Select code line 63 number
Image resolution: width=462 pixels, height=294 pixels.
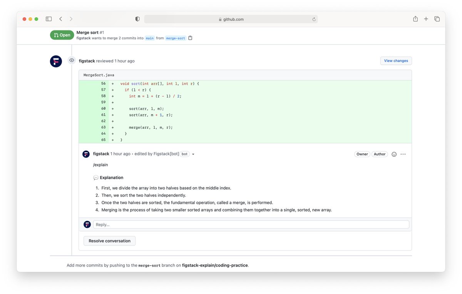[x=103, y=127]
